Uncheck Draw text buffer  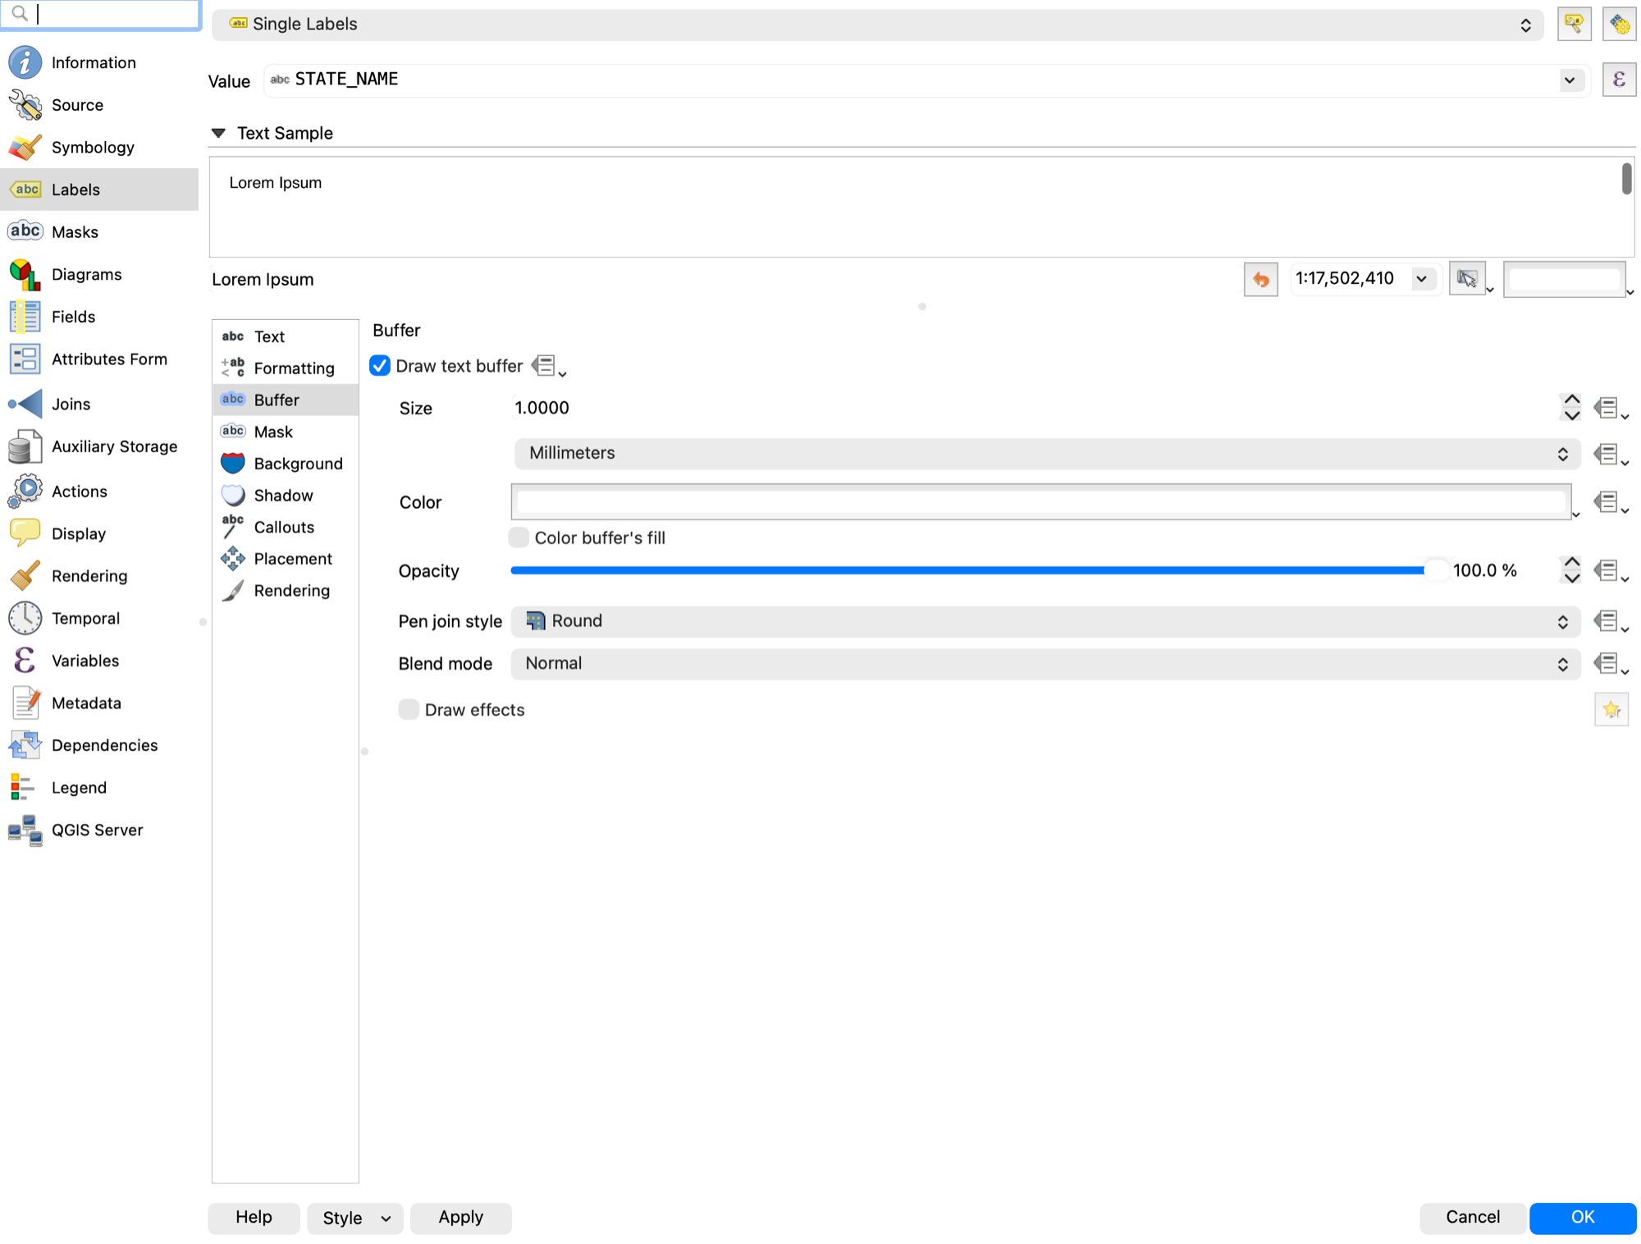(x=380, y=366)
